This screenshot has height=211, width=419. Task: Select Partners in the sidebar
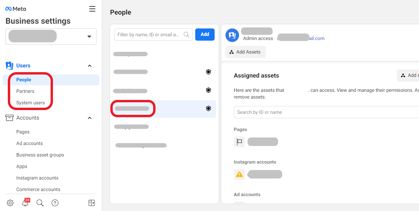25,91
